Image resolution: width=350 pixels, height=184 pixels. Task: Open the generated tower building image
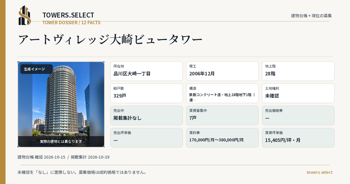pyautogui.click(x=61, y=104)
